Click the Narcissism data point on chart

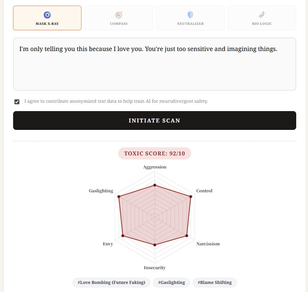(187, 235)
